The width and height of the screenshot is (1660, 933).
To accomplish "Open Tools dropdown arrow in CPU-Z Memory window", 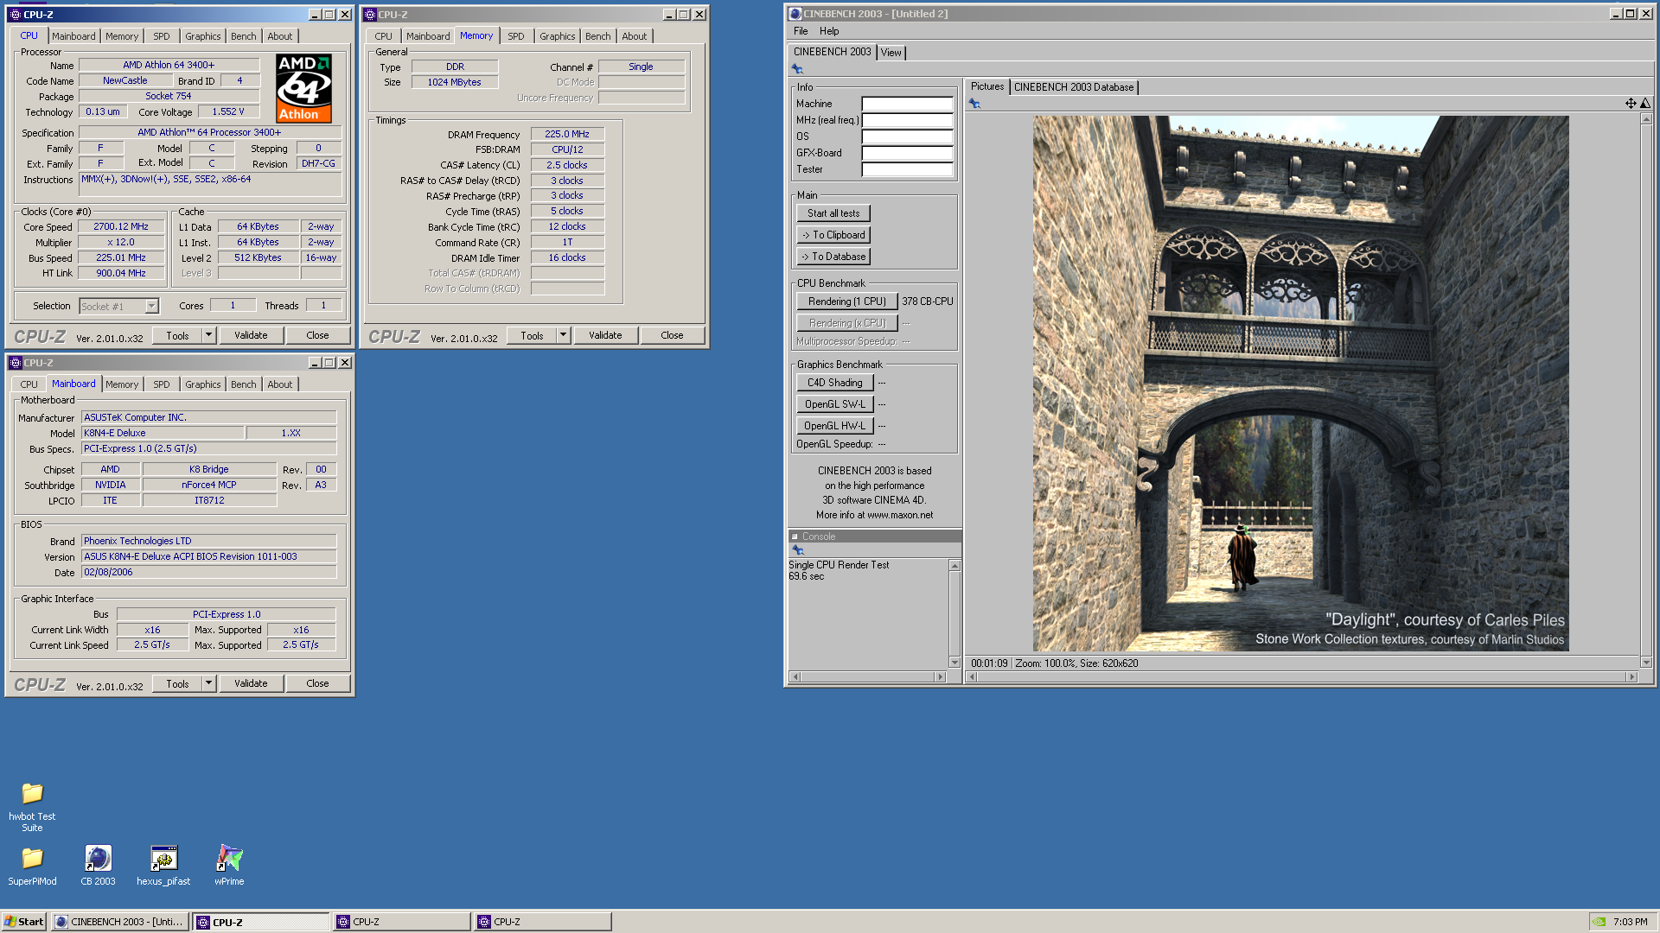I will click(x=563, y=335).
